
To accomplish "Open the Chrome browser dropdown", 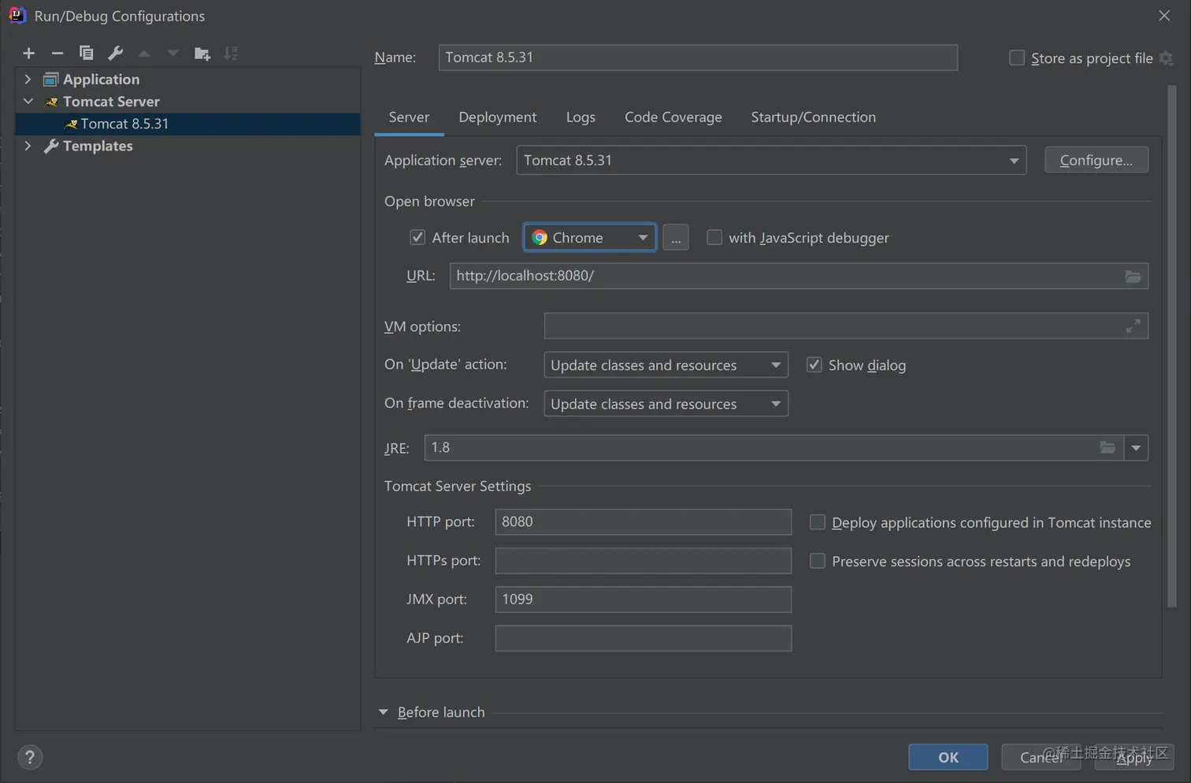I will coord(590,237).
